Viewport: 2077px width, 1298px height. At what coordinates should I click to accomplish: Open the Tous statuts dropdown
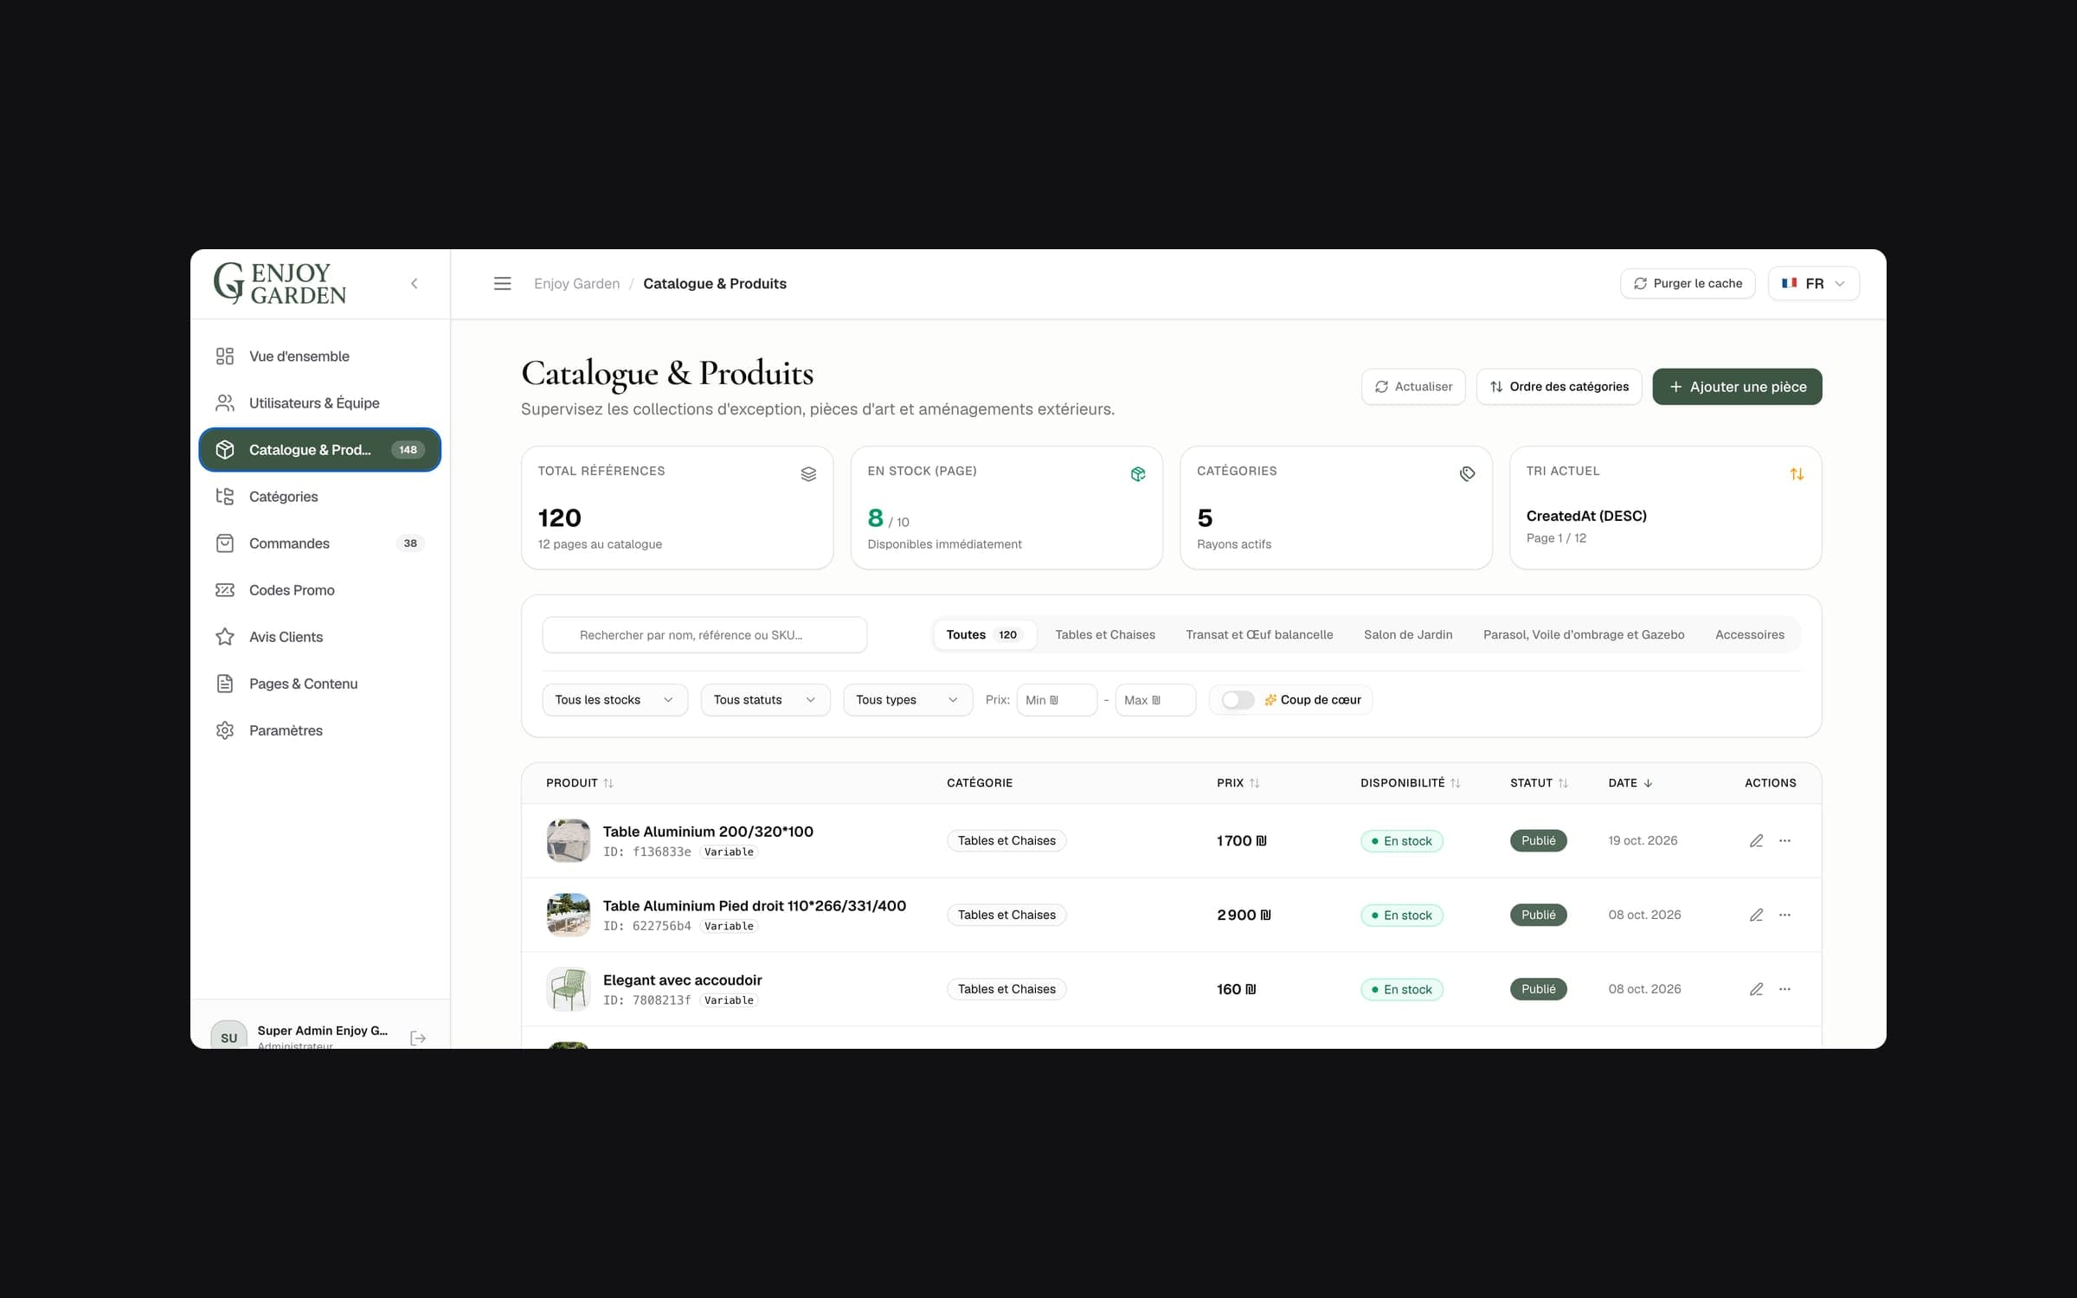tap(765, 700)
